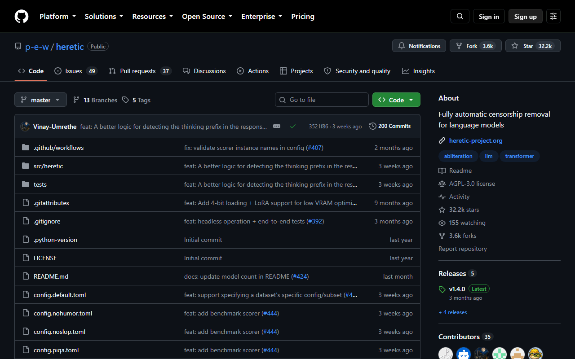Open the master branch selector dropdown
575x359 pixels.
[40, 100]
